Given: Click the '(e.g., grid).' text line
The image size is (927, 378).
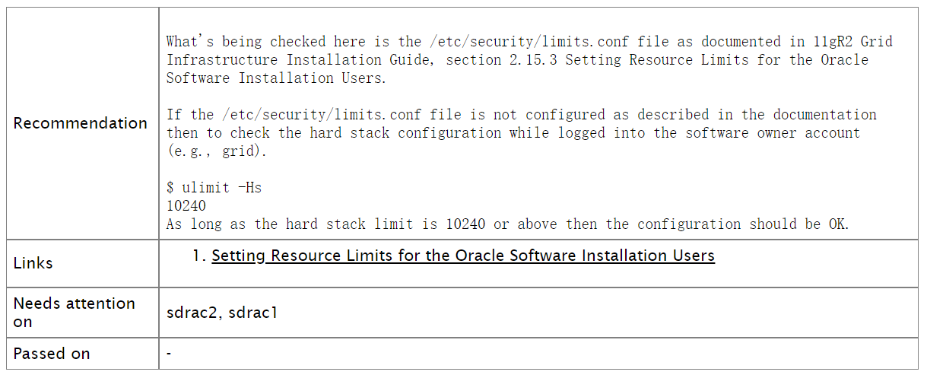Looking at the screenshot, I should point(217,151).
